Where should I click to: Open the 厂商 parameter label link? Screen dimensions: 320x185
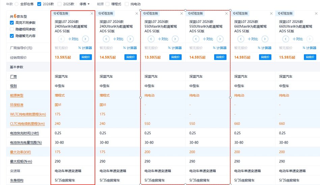pyautogui.click(x=13, y=76)
